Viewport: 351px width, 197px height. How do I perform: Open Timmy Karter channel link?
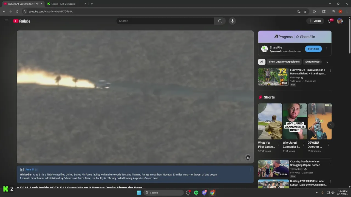click(297, 169)
